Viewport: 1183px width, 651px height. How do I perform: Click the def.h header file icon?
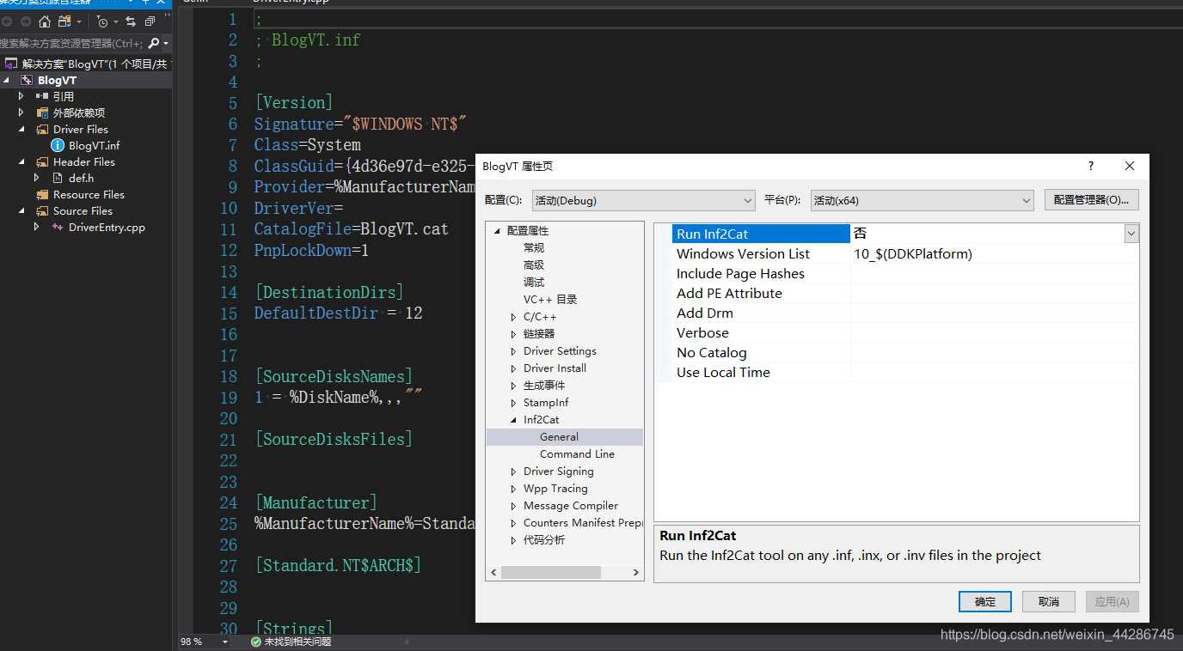coord(58,178)
